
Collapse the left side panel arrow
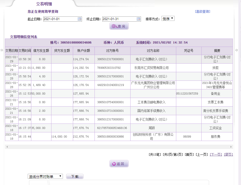point(2,50)
